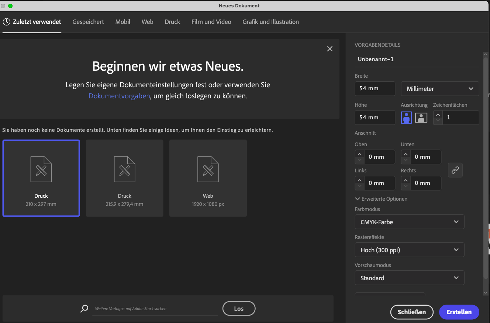Click the Unten bleed value field
The height and width of the screenshot is (323, 490).
click(425, 157)
